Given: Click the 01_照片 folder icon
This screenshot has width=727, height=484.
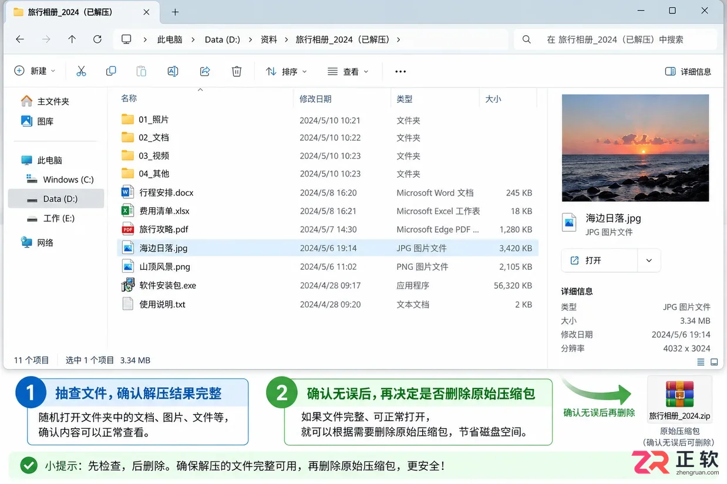Looking at the screenshot, I should (127, 119).
